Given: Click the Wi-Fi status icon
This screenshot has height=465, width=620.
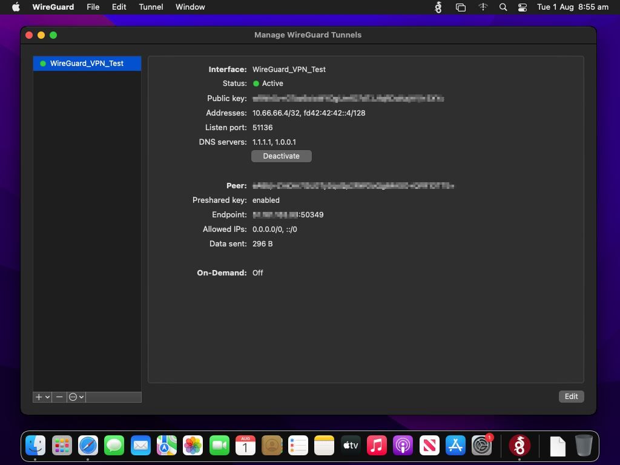Looking at the screenshot, I should [483, 7].
